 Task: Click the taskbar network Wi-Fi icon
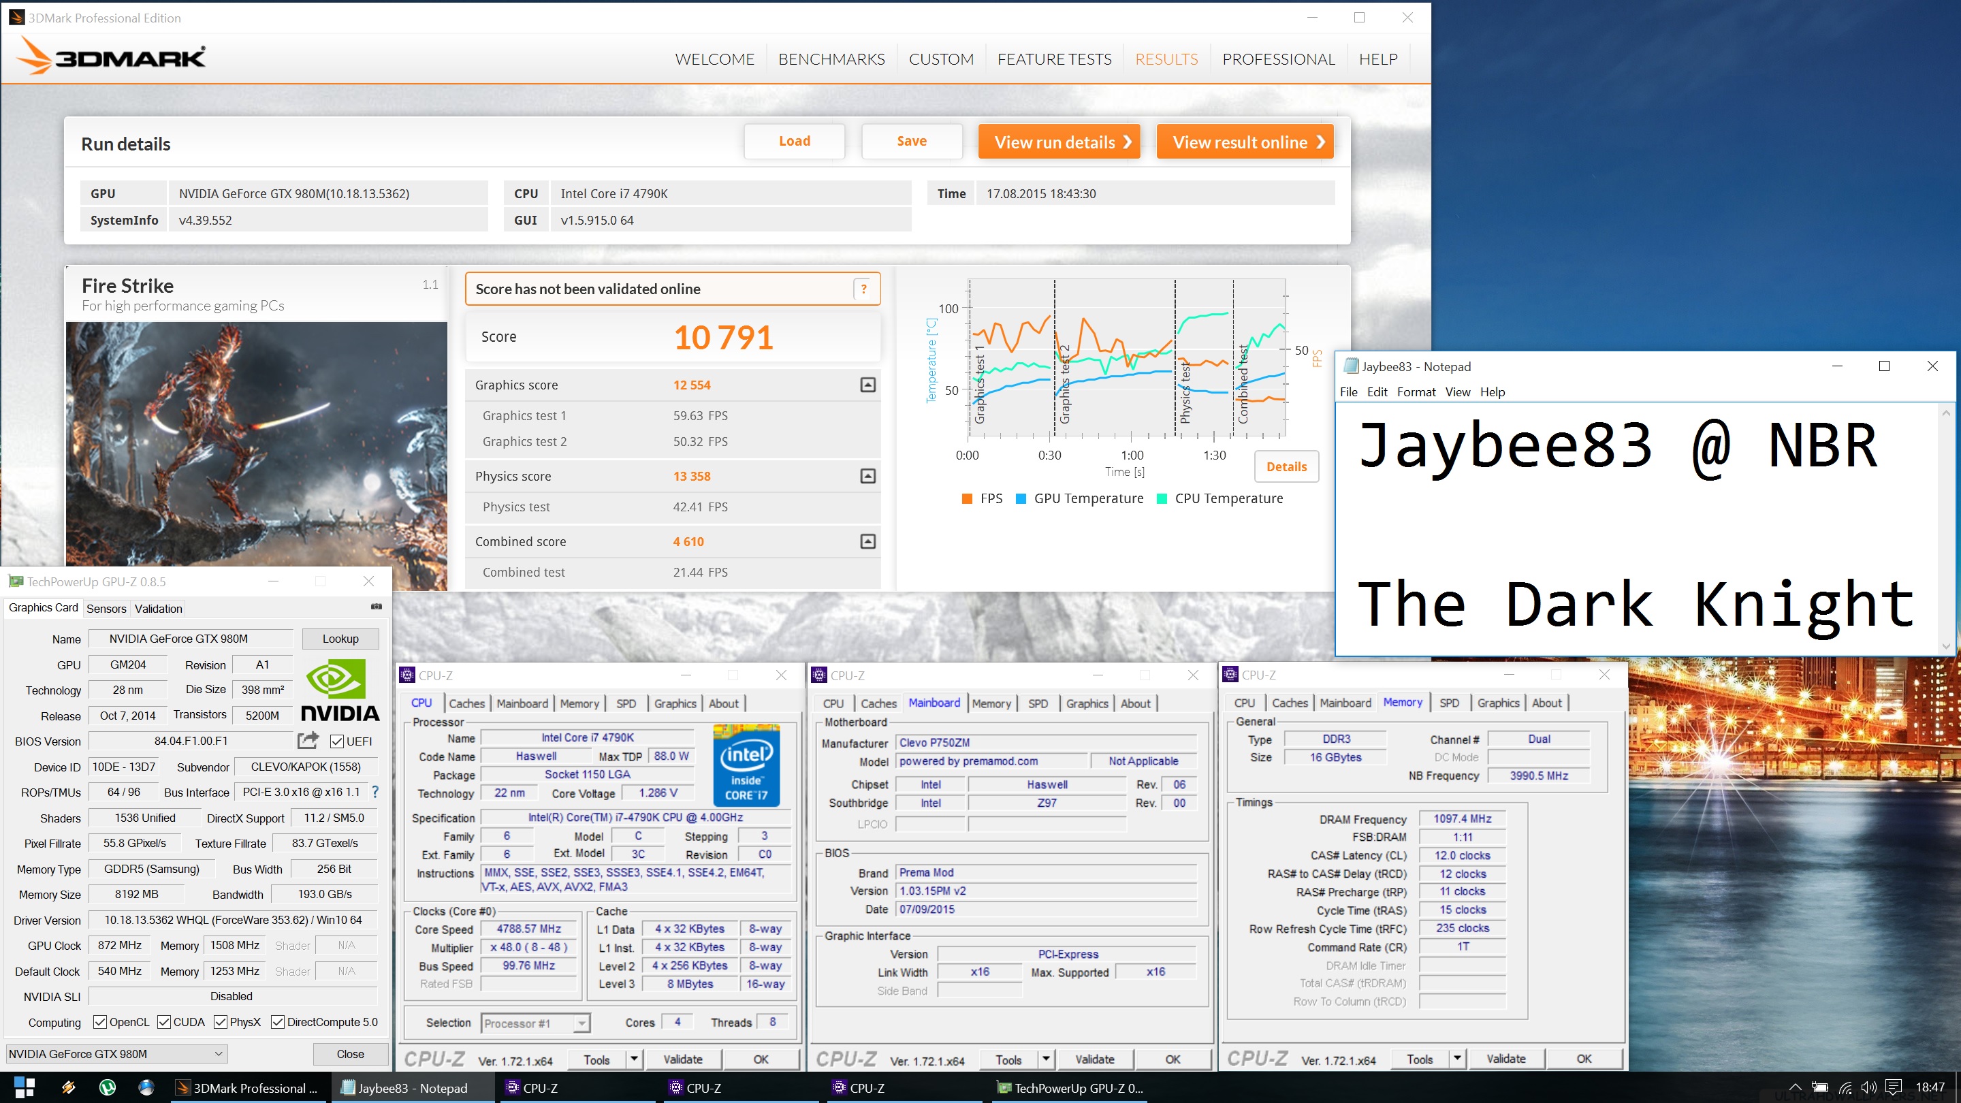click(x=1845, y=1088)
